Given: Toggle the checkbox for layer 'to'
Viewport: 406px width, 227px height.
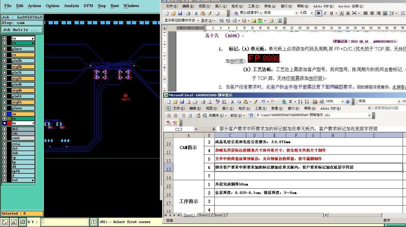Looking at the screenshot, I should click(5, 38).
